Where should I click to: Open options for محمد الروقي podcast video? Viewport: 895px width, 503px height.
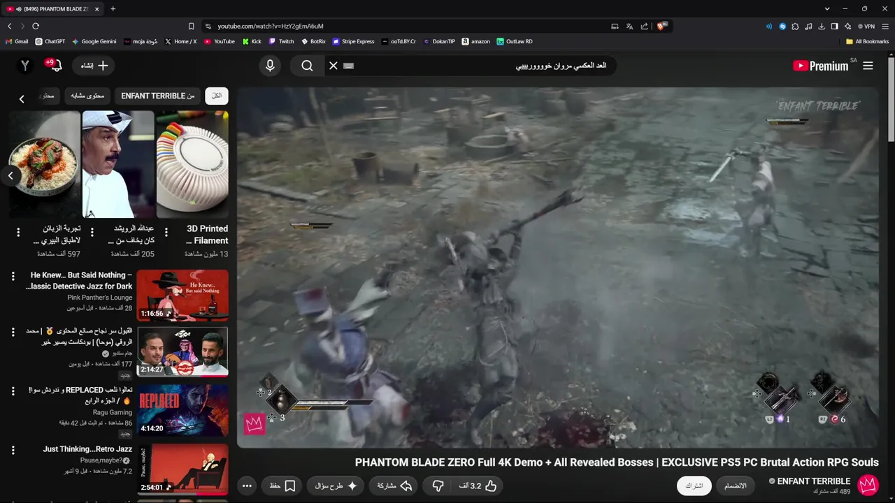click(13, 333)
